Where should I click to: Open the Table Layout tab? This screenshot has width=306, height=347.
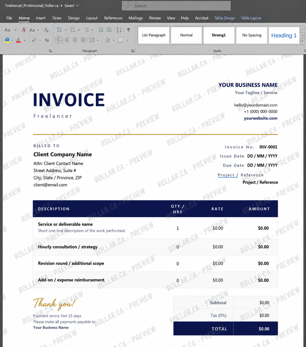[251, 18]
